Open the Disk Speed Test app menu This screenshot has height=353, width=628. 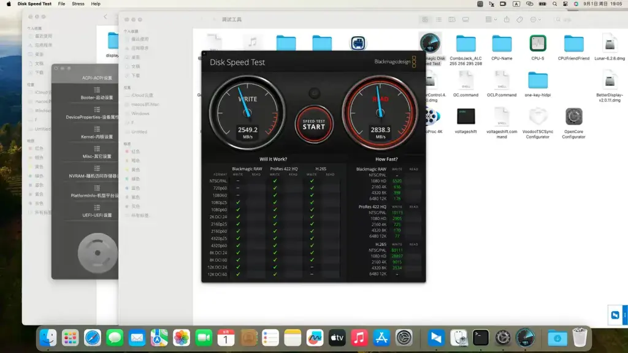(34, 4)
